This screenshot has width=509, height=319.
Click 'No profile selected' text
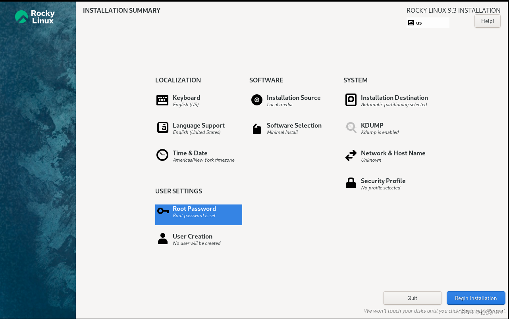click(x=381, y=188)
